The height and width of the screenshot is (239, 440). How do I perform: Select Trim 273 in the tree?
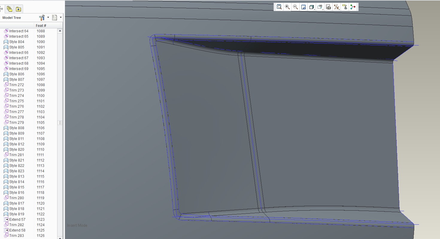pos(16,90)
